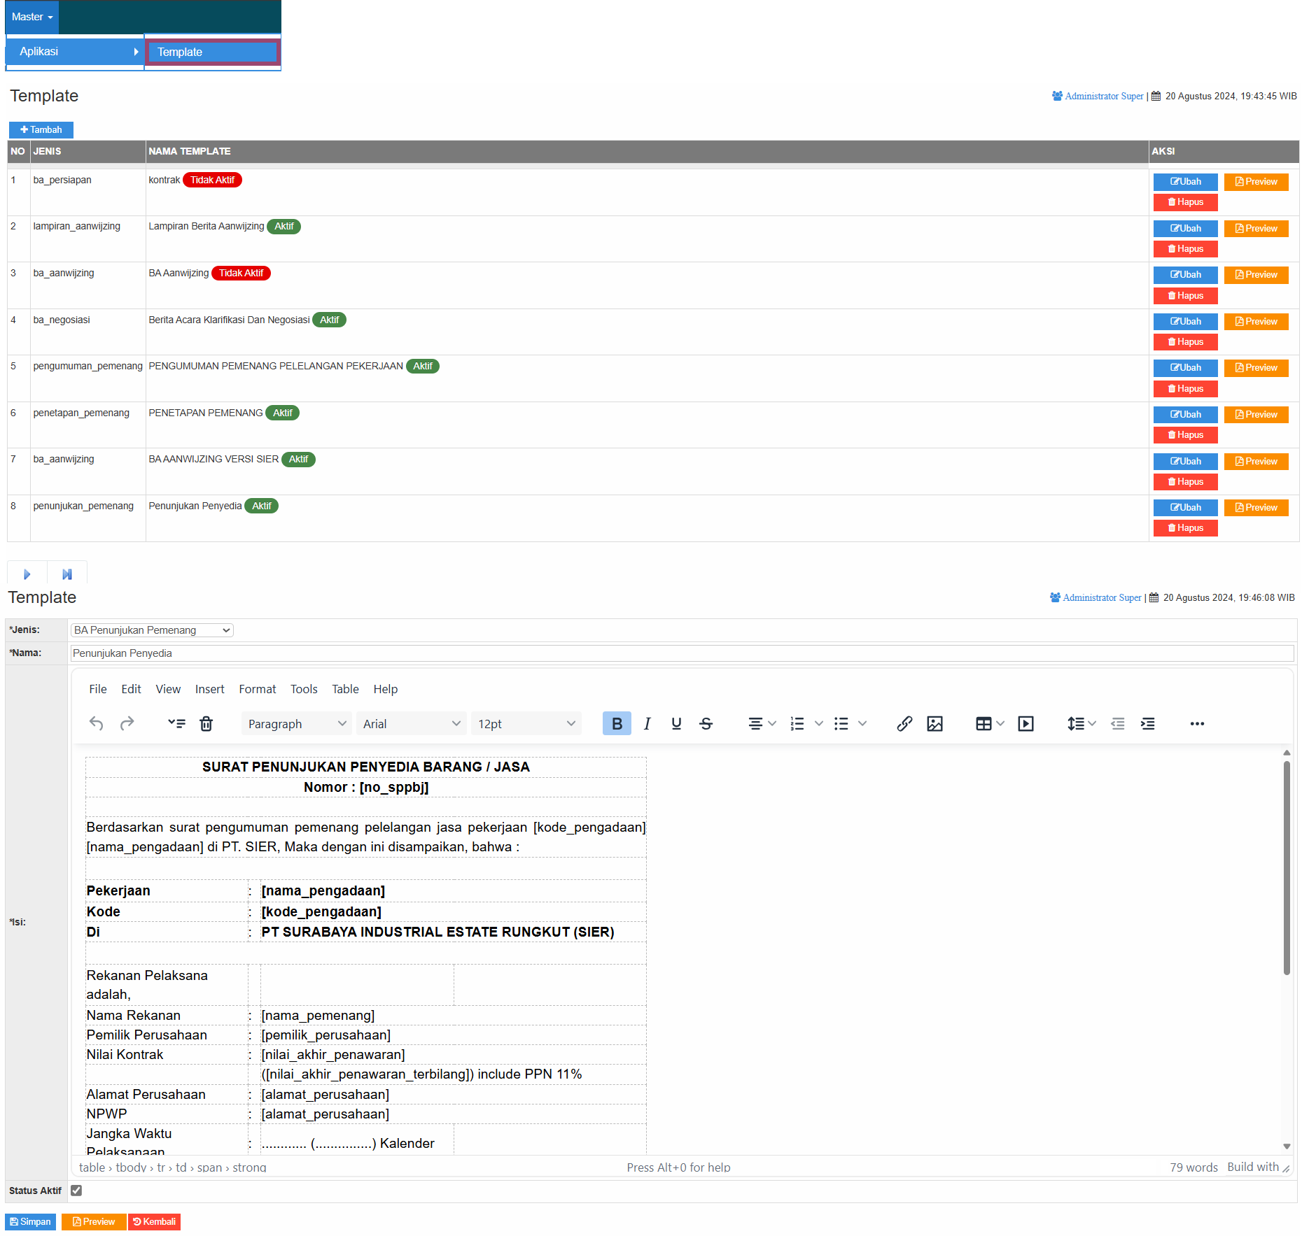The width and height of the screenshot is (1302, 1236).
Task: Apply Italic formatting to text
Action: click(x=647, y=723)
